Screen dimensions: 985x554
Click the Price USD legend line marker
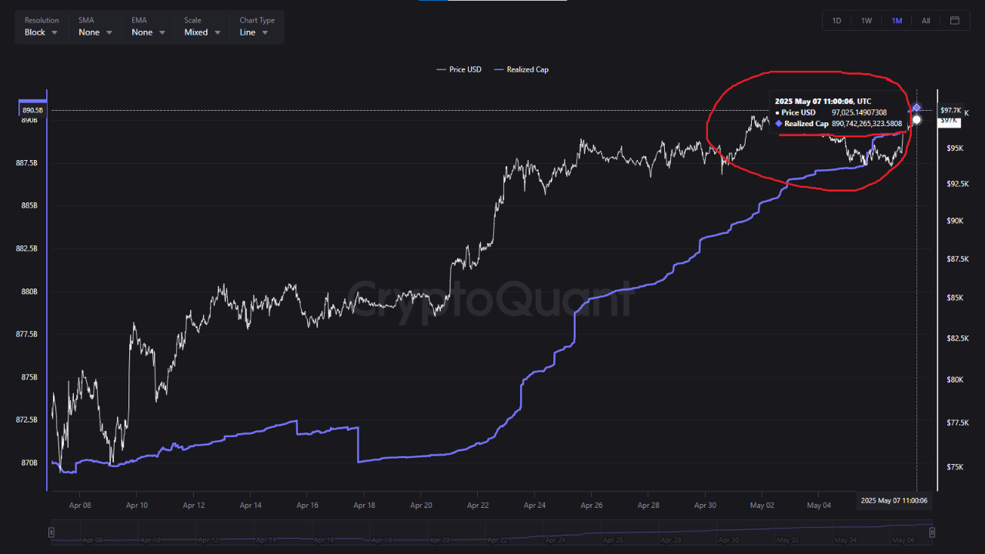[x=441, y=69]
